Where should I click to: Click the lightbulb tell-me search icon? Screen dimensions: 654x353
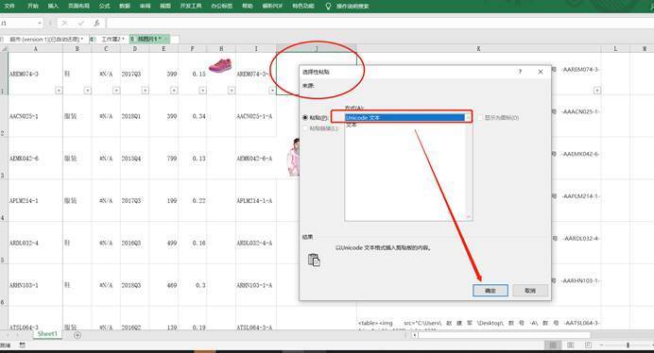coord(328,6)
